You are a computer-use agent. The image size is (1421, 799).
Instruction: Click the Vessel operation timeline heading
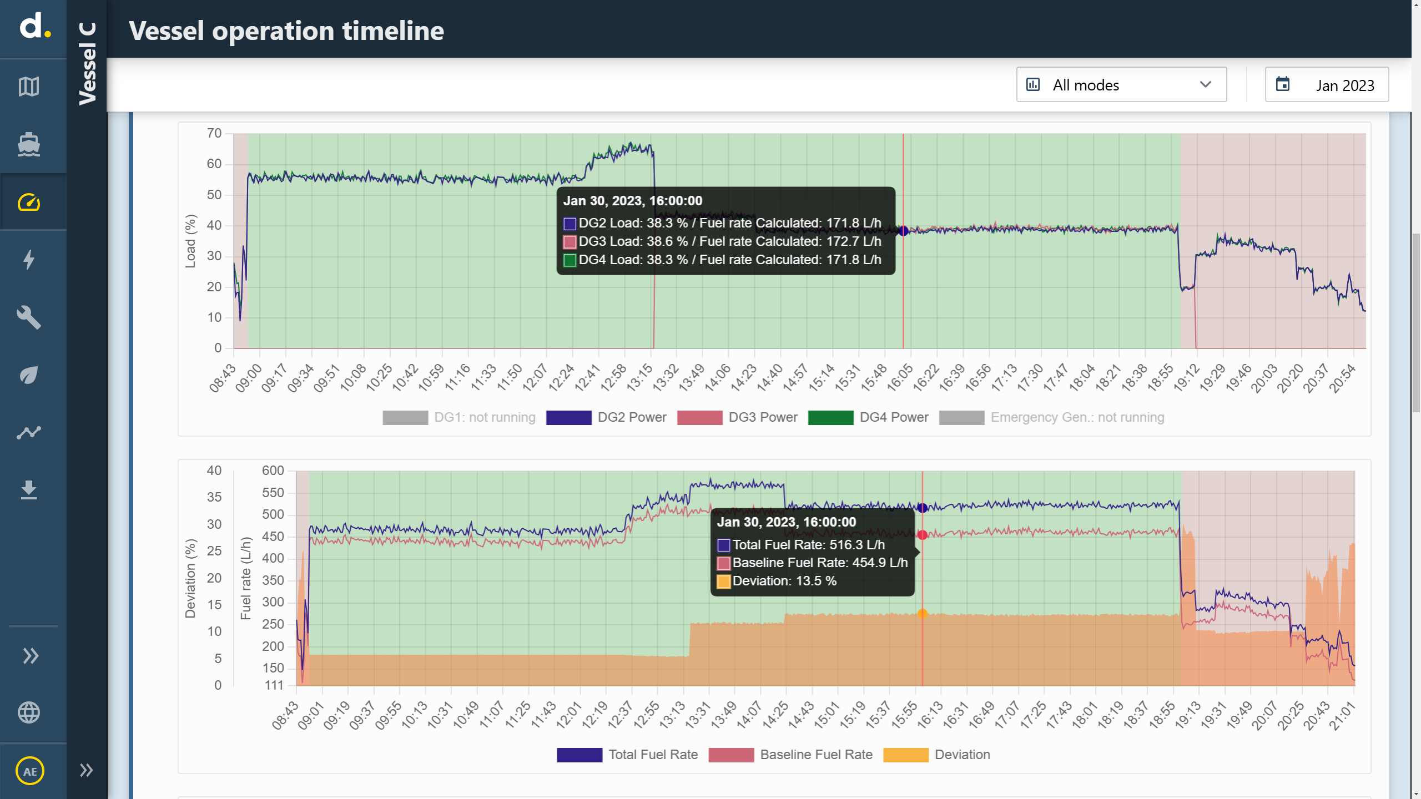pos(286,31)
